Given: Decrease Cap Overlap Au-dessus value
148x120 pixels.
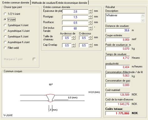Looking at the screenshot, I should click(73, 46).
